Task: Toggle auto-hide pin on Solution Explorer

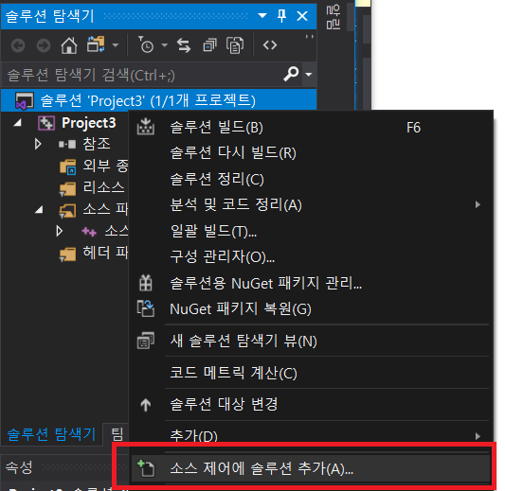Action: [281, 16]
